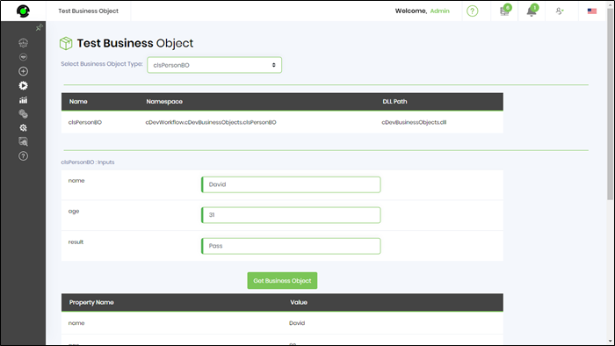615x346 pixels.
Task: Open the notifications bell icon
Action: coord(532,11)
